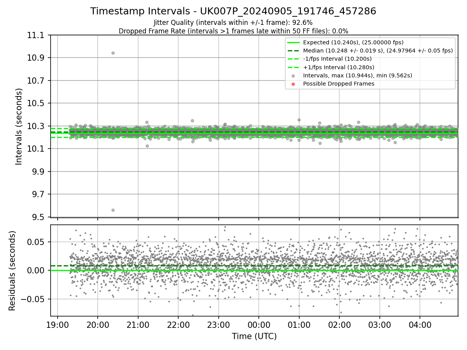Click legend entry 'Possible Dropped Frames'
This screenshot has height=350, width=467.
coord(339,84)
